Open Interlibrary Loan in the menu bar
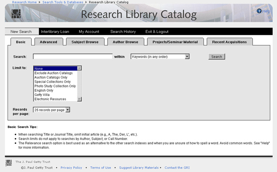 pos(55,32)
